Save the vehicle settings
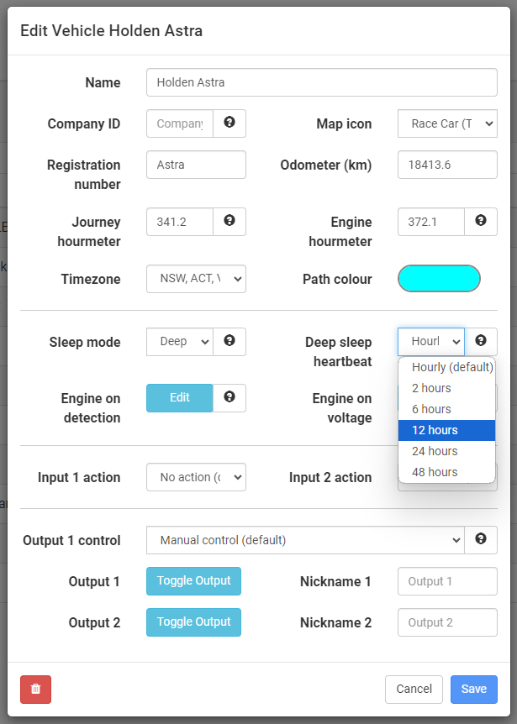Viewport: 517px width, 724px height. pyautogui.click(x=474, y=690)
